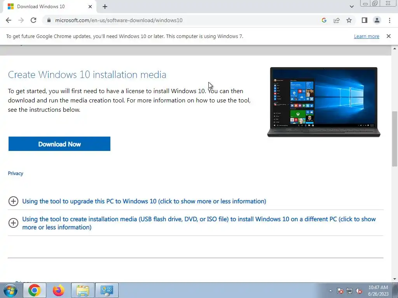Image resolution: width=398 pixels, height=298 pixels.
Task: Click the address bar URL field
Action: click(183, 20)
